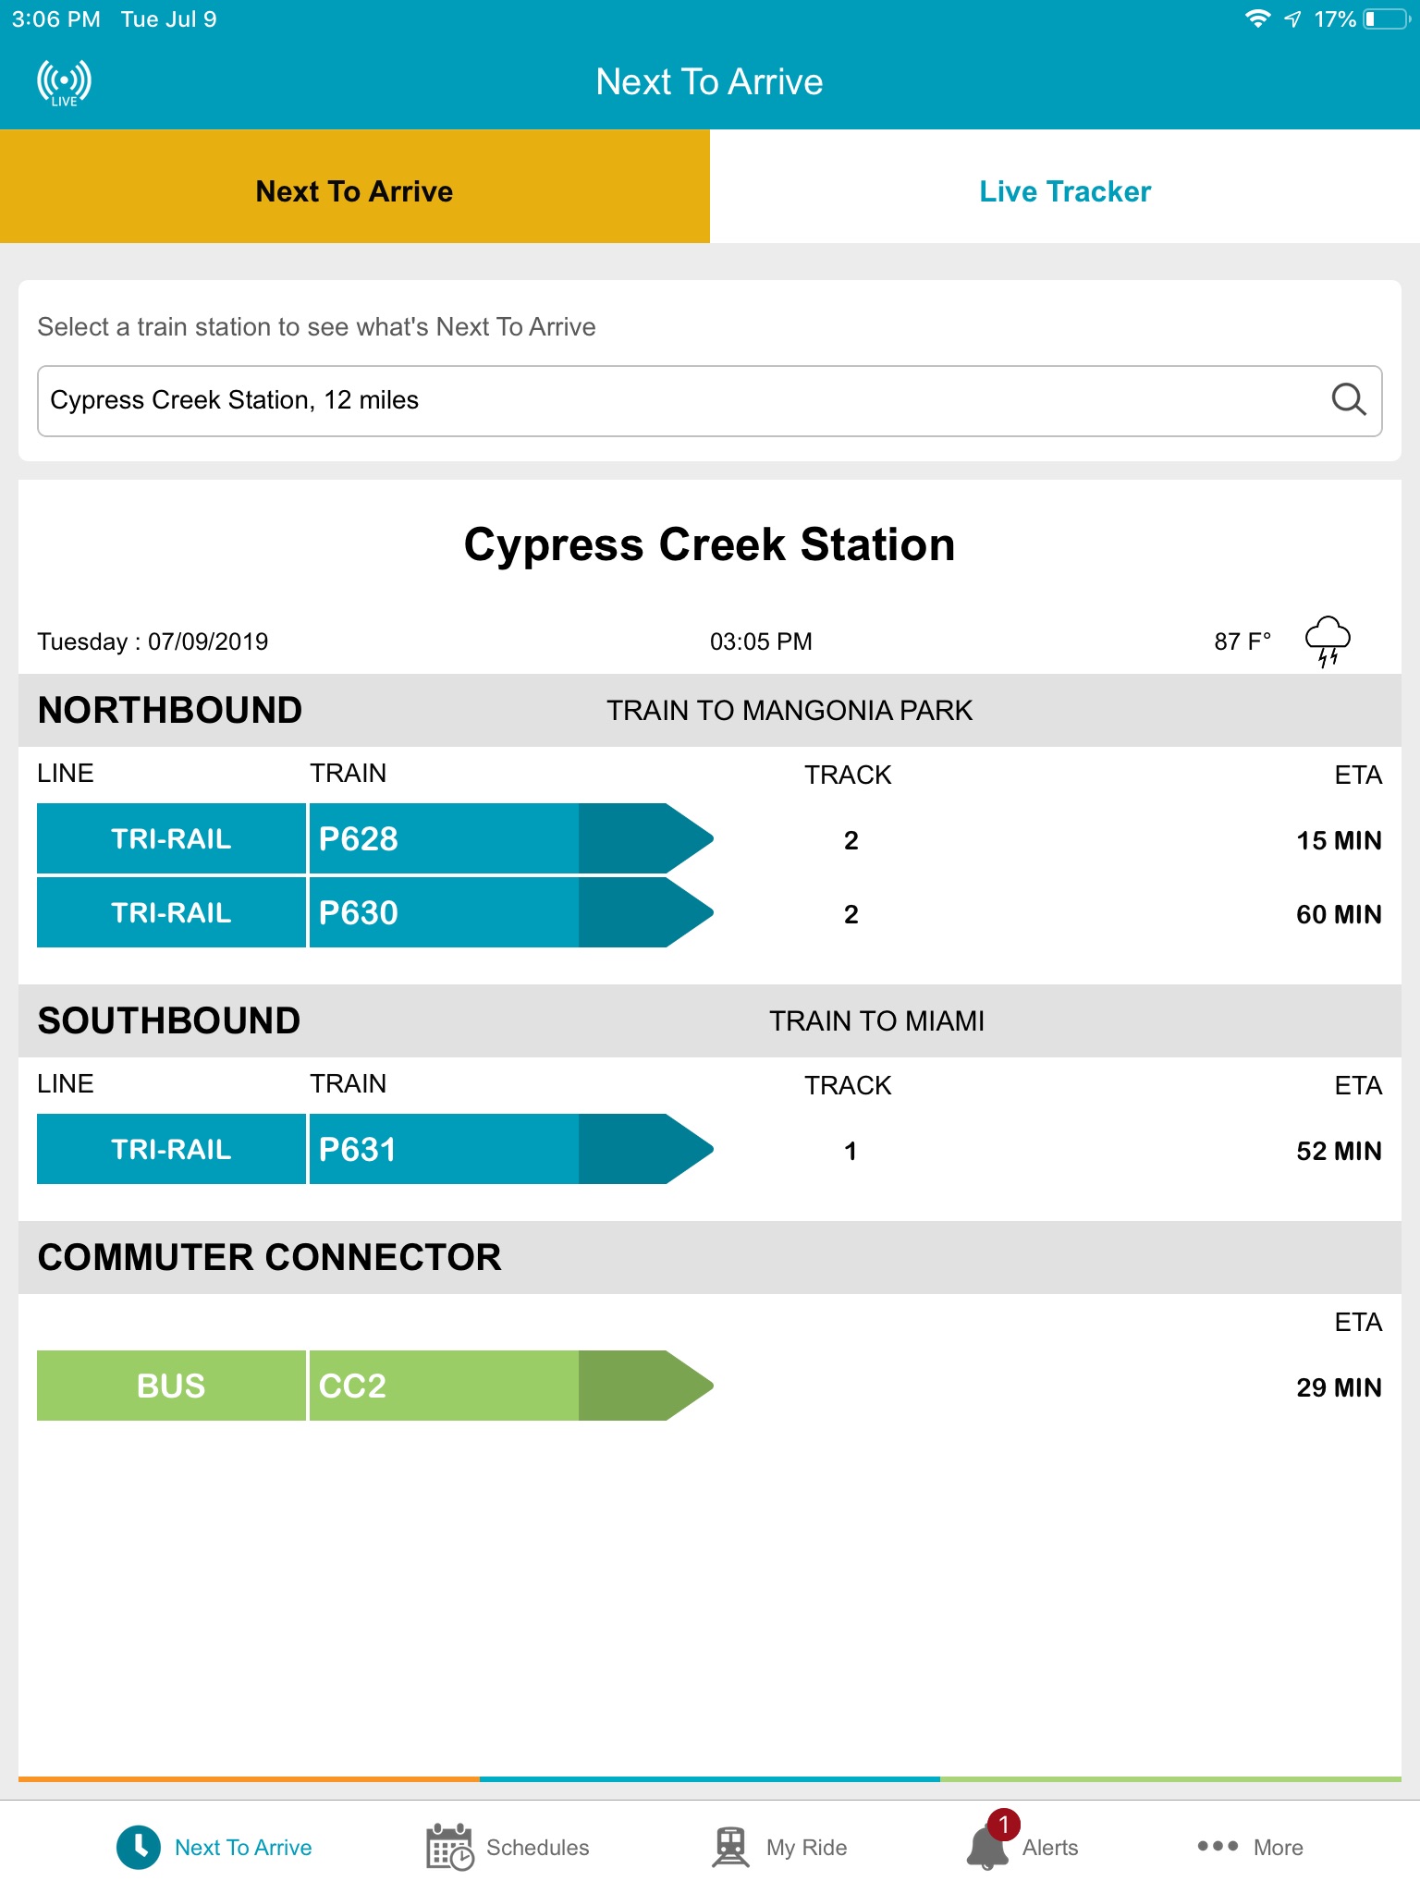Tap the Cypress Creek Station heading
Viewport: 1420px width, 1893px height.
[x=709, y=544]
